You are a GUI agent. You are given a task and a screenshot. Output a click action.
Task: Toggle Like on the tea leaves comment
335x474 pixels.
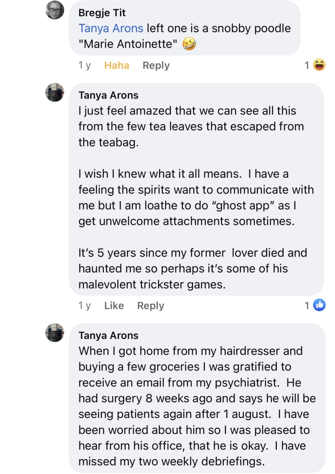tap(114, 306)
